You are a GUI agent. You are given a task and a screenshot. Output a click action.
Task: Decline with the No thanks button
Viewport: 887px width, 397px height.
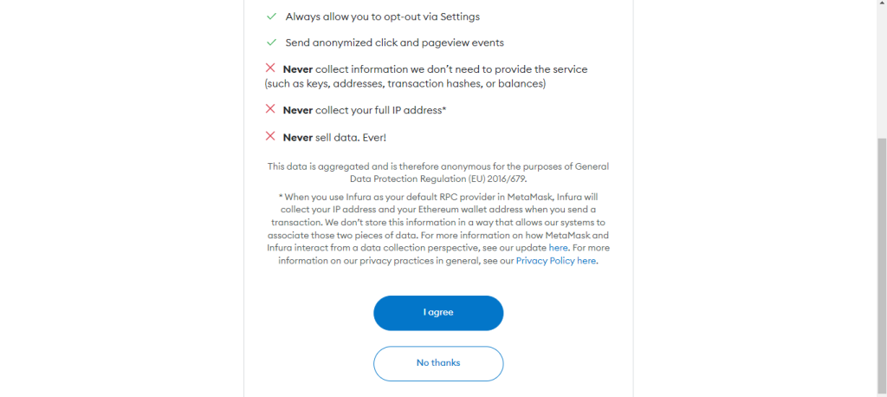438,363
